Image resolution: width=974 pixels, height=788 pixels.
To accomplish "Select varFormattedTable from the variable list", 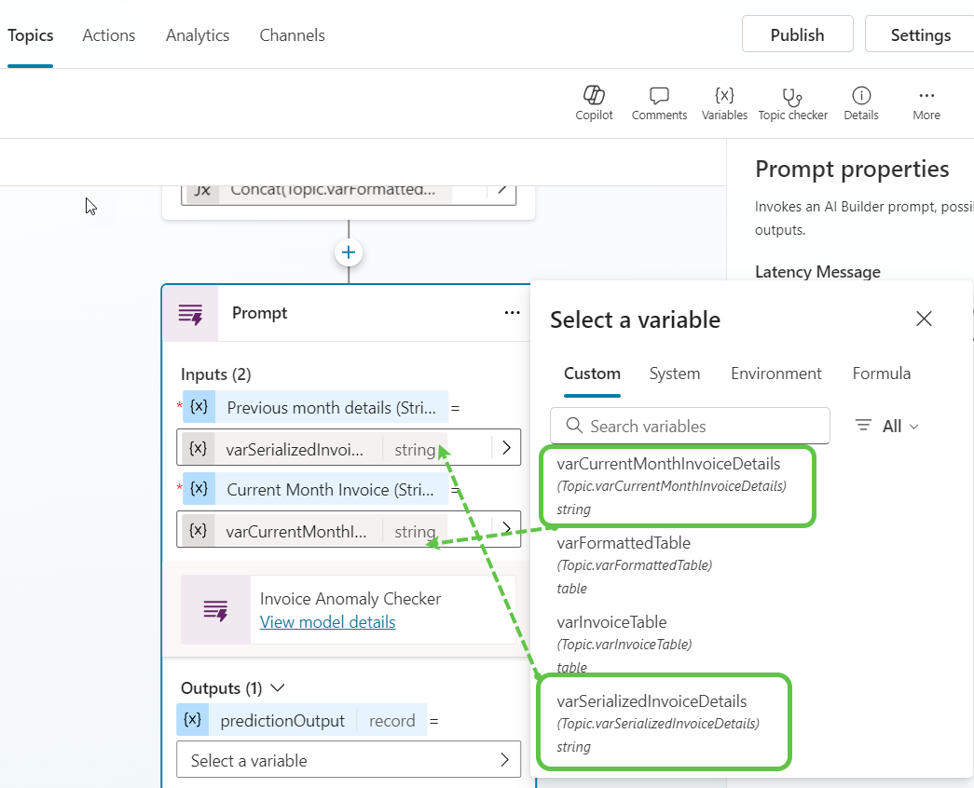I will 624,543.
